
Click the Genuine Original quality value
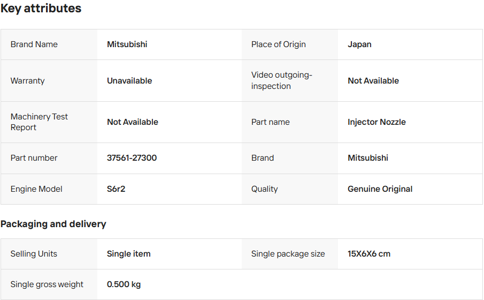(x=380, y=189)
